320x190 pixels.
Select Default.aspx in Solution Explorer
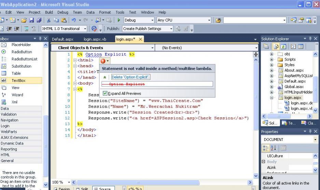tap(295, 81)
